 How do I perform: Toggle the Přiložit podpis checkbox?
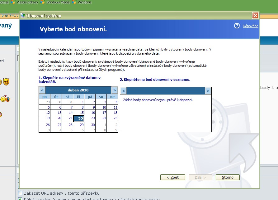coord(20,199)
